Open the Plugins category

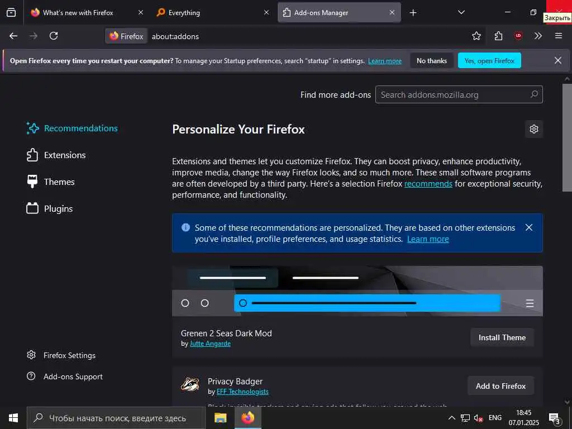[x=50, y=209]
